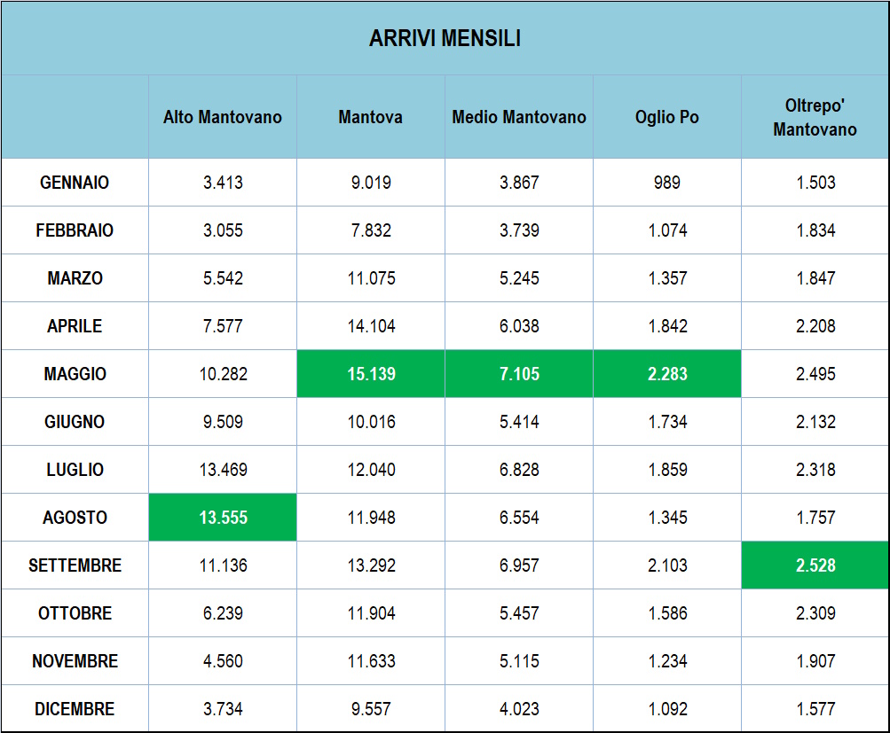Screen dimensions: 890x733
Task: Select the MAGGIO row label
Action: [75, 374]
